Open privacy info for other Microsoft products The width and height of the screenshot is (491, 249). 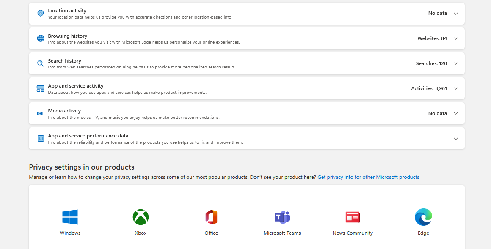(368, 177)
